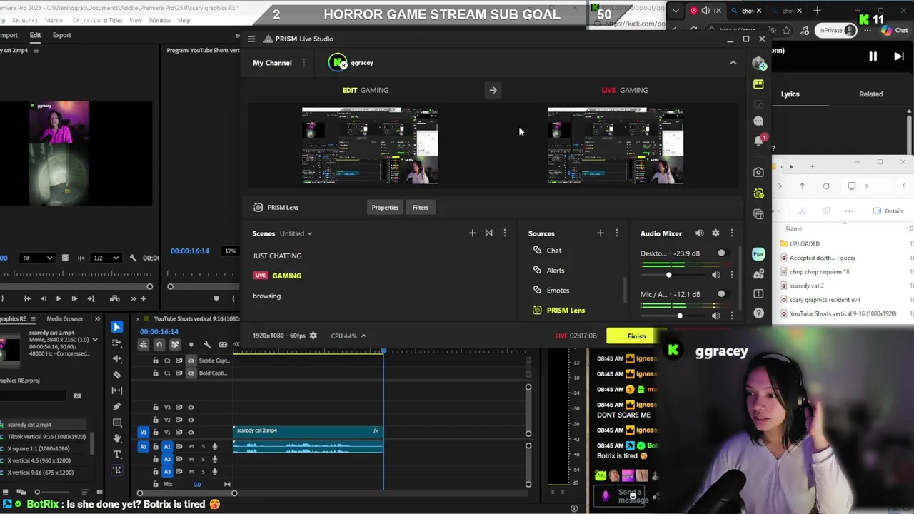This screenshot has width=914, height=514.
Task: Select the Ripple Edit tool in Premiere
Action: click(x=117, y=358)
